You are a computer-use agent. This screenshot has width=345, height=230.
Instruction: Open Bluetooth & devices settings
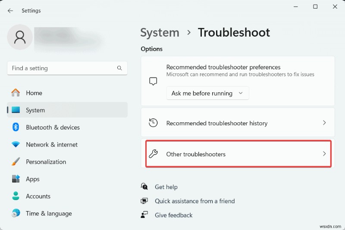click(67, 127)
